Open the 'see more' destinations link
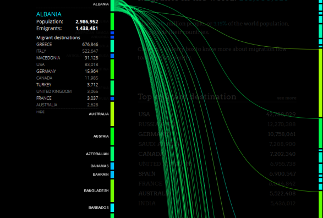This screenshot has height=218, width=323. pyautogui.click(x=287, y=98)
